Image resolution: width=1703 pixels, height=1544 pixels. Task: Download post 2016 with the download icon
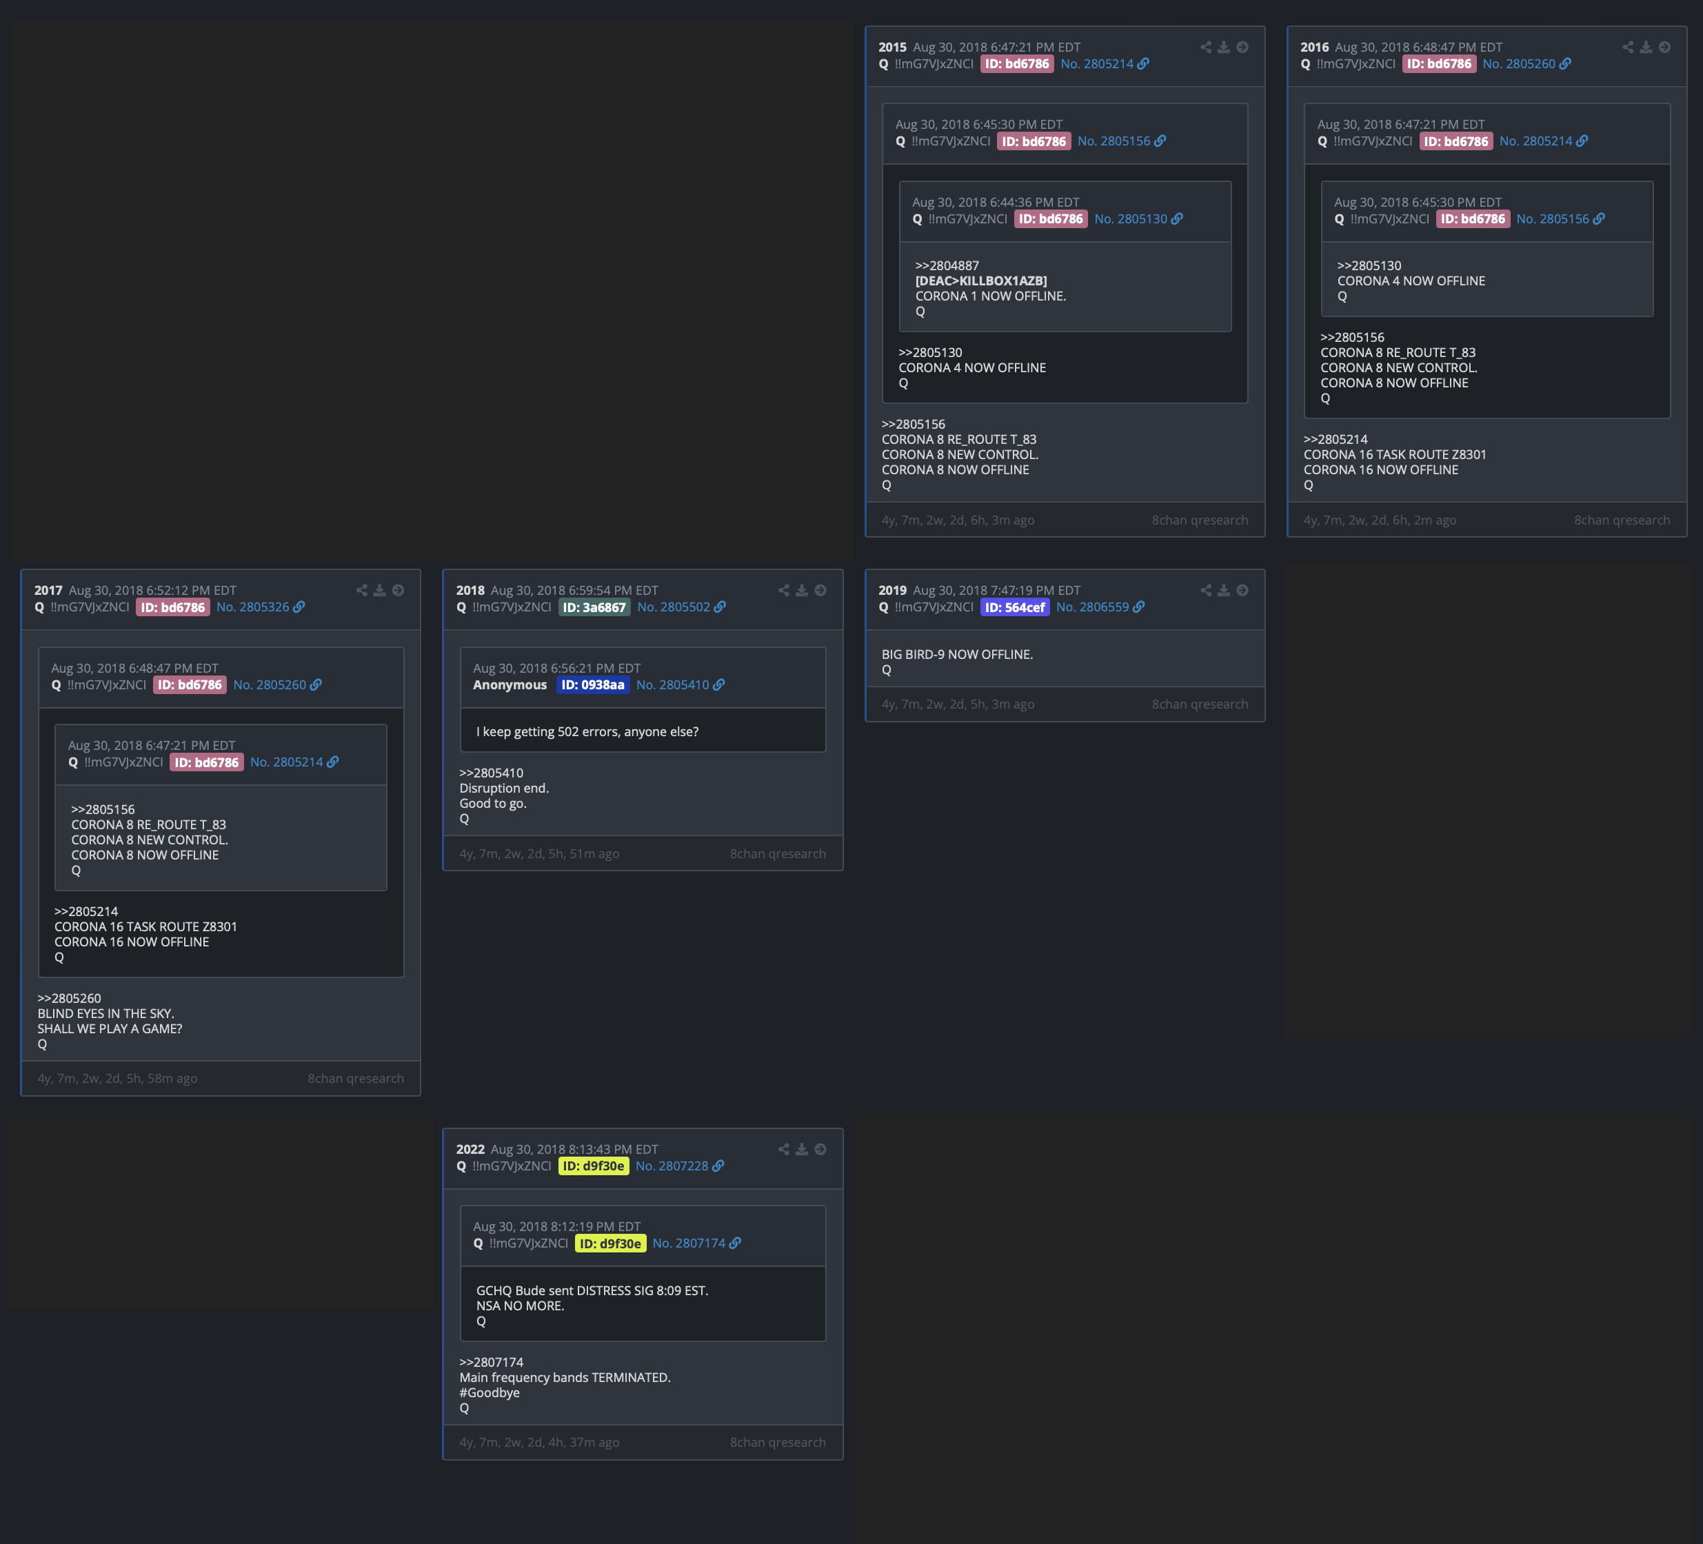point(1646,48)
